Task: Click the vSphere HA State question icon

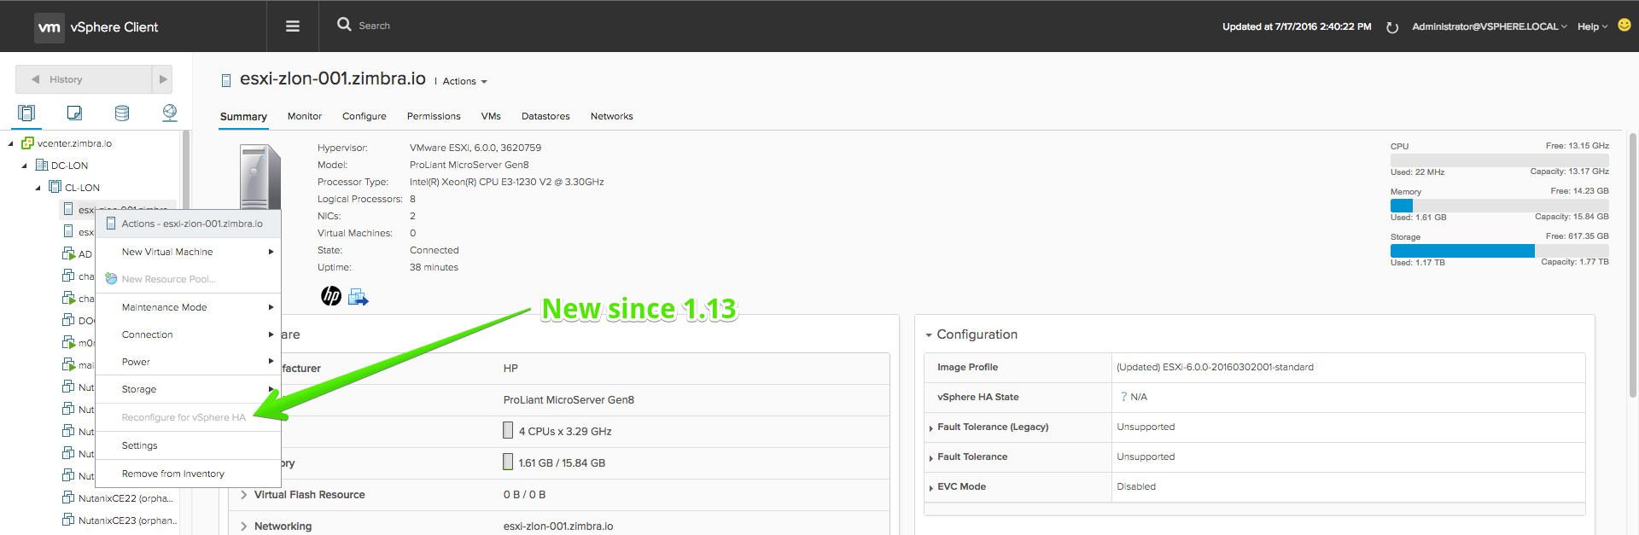Action: click(1123, 397)
